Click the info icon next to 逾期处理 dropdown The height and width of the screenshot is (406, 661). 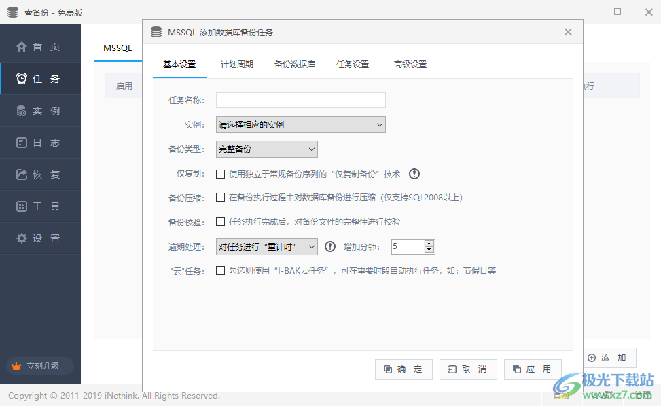click(x=330, y=246)
